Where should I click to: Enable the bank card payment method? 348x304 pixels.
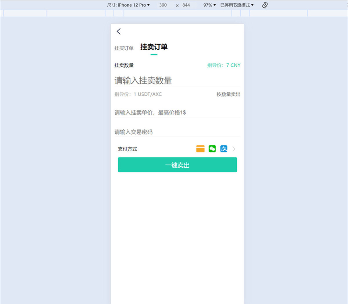[200, 149]
